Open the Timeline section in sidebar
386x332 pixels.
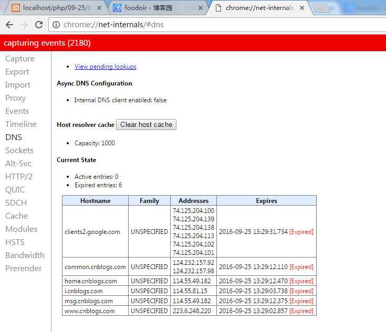pyautogui.click(x=21, y=124)
